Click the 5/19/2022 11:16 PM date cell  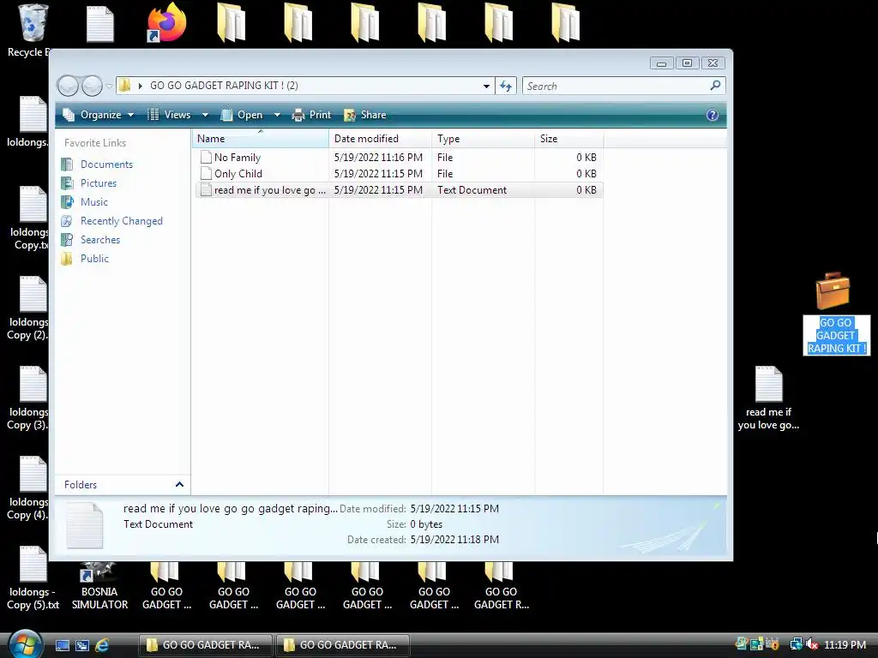click(x=378, y=158)
